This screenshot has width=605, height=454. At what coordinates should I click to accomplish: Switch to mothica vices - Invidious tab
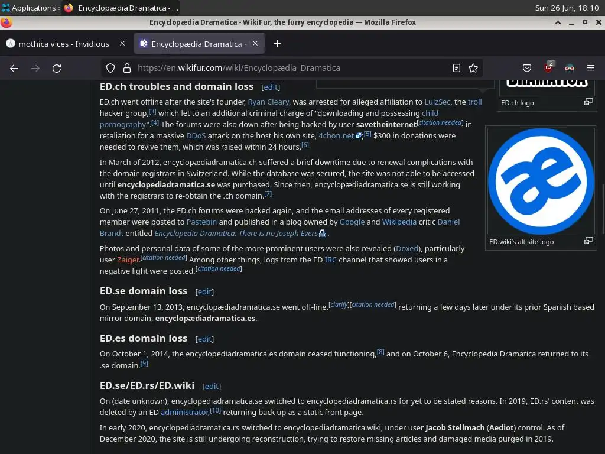64,44
